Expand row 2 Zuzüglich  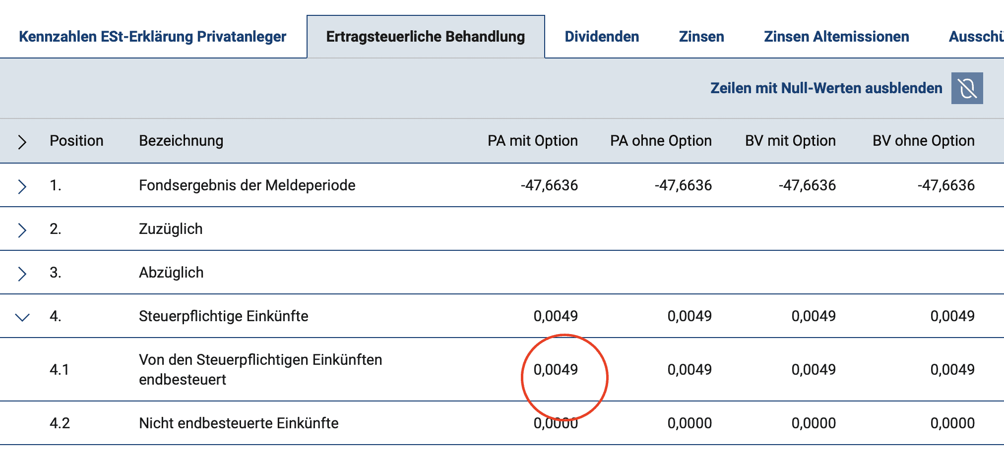coord(22,230)
